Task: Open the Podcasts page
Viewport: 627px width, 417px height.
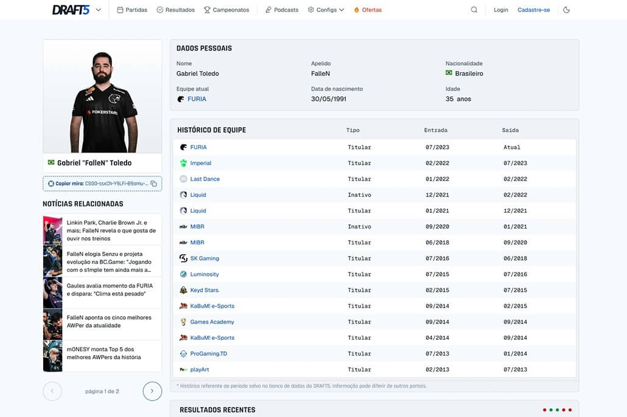Action: (282, 10)
